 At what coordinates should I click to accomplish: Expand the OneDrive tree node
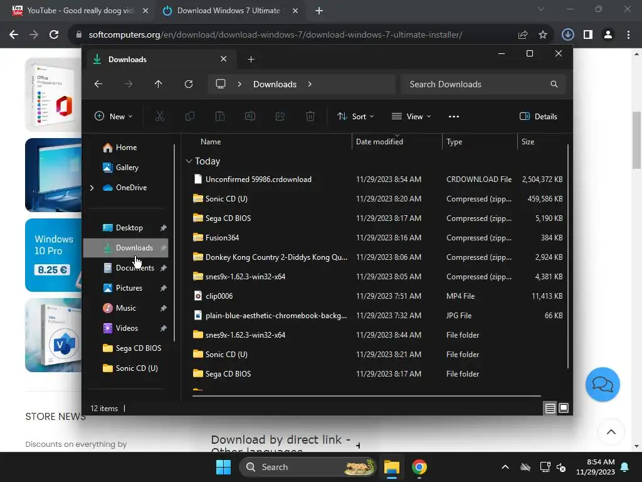pos(92,188)
